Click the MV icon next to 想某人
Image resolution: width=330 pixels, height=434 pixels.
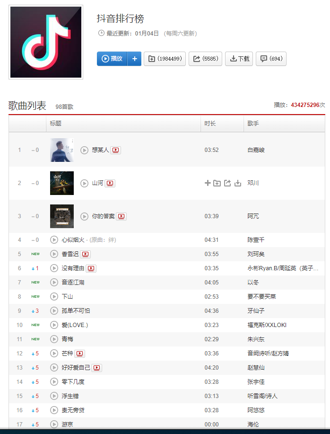115,150
